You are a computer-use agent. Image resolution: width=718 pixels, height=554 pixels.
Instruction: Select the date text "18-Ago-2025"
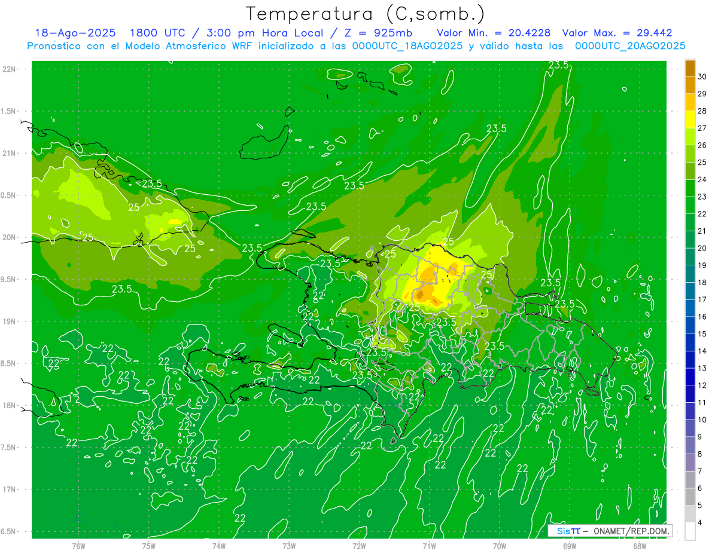tap(75, 33)
